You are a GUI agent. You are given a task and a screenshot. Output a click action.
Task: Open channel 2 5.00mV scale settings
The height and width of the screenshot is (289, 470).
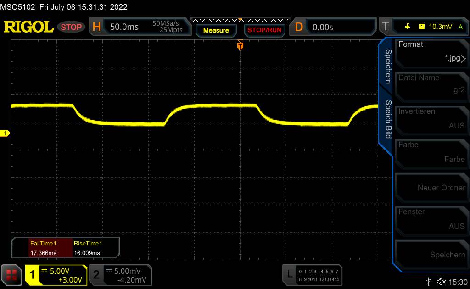click(x=128, y=271)
